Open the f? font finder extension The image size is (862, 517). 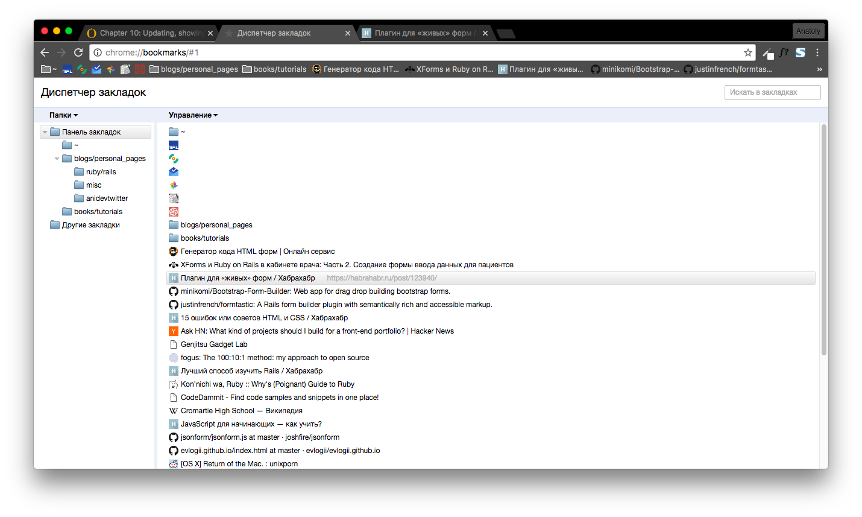pyautogui.click(x=784, y=52)
